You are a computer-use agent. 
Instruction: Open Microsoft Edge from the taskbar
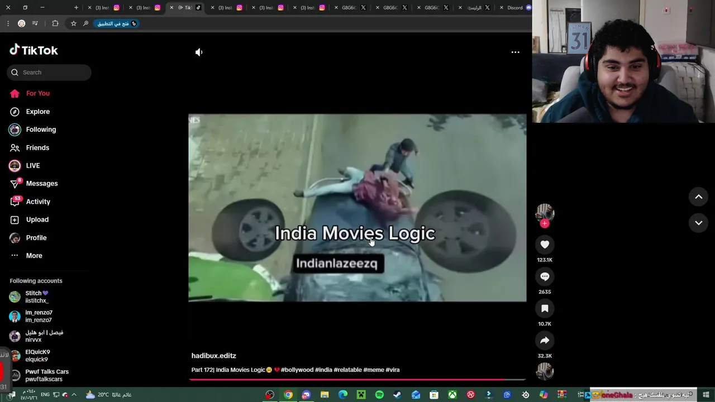tap(343, 395)
